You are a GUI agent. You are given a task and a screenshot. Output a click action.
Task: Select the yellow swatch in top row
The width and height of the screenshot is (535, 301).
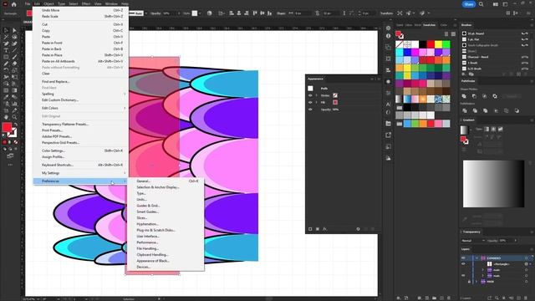click(x=438, y=44)
